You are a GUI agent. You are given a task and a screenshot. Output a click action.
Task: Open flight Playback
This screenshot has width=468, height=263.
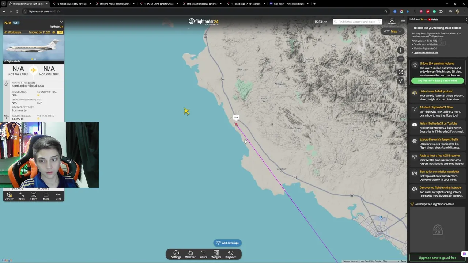click(x=230, y=254)
